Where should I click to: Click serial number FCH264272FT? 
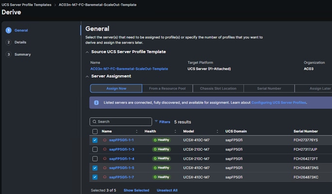[x=305, y=159]
